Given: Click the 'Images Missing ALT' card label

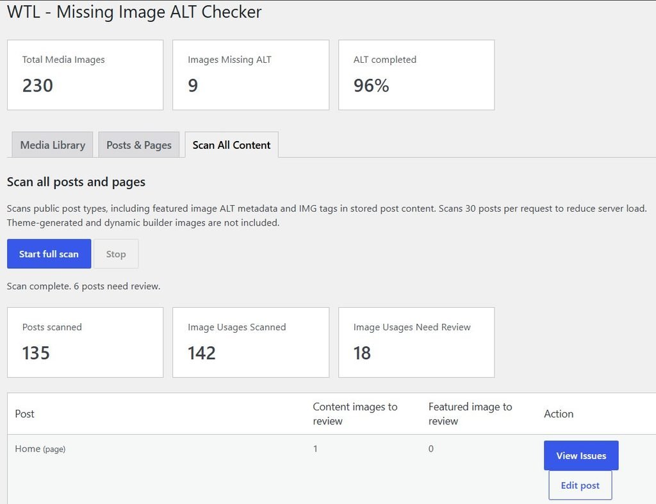Looking at the screenshot, I should [230, 60].
